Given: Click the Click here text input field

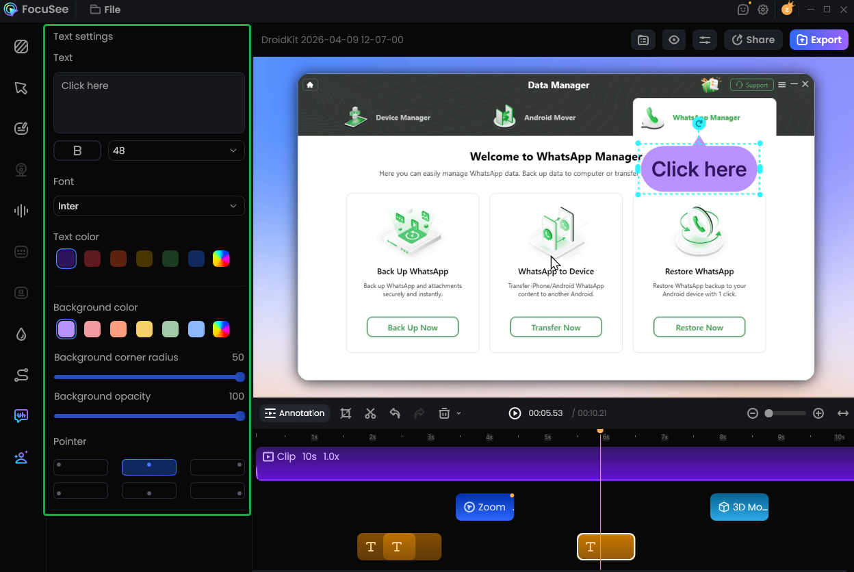Looking at the screenshot, I should (x=148, y=103).
